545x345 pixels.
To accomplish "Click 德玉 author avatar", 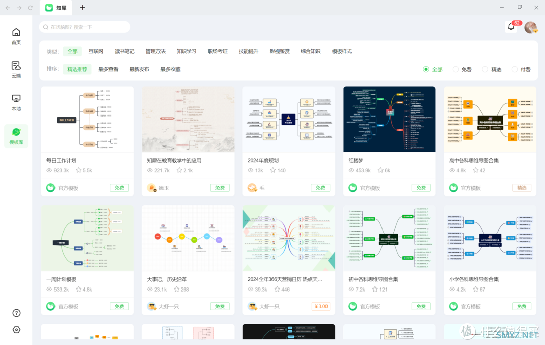I will coord(151,188).
